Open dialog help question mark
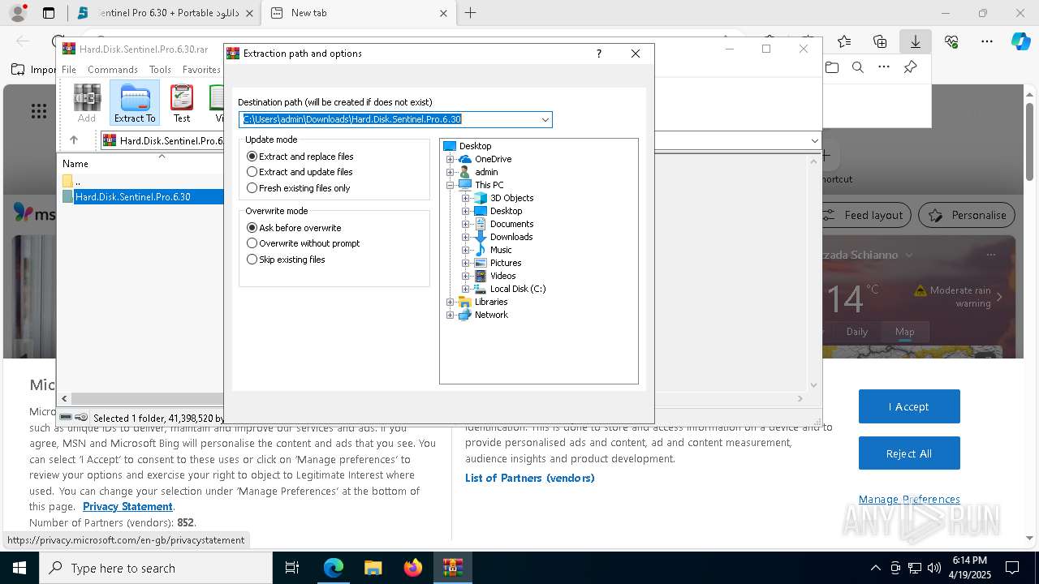The width and height of the screenshot is (1039, 584). 599,54
